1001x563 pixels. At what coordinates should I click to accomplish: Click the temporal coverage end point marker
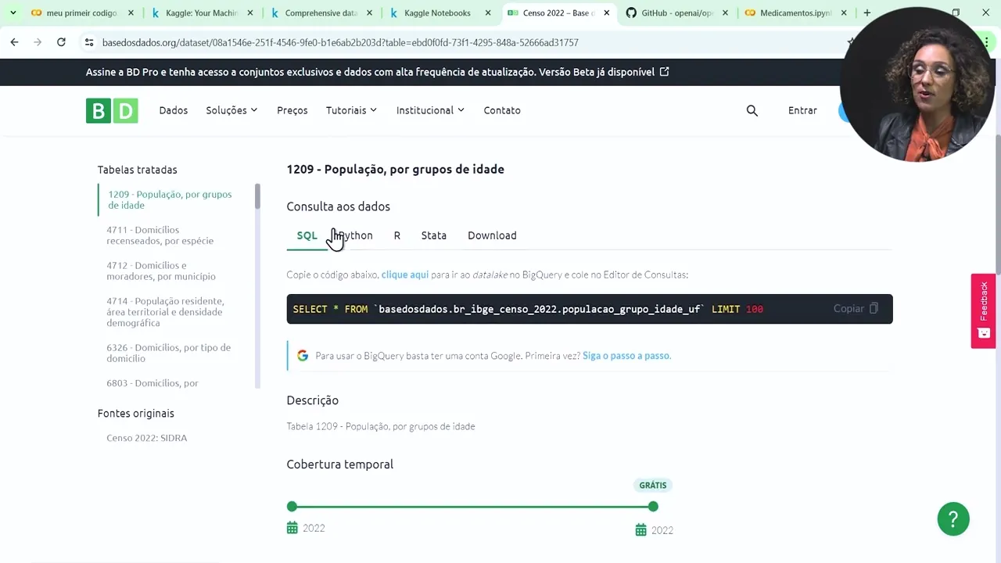[x=653, y=507]
